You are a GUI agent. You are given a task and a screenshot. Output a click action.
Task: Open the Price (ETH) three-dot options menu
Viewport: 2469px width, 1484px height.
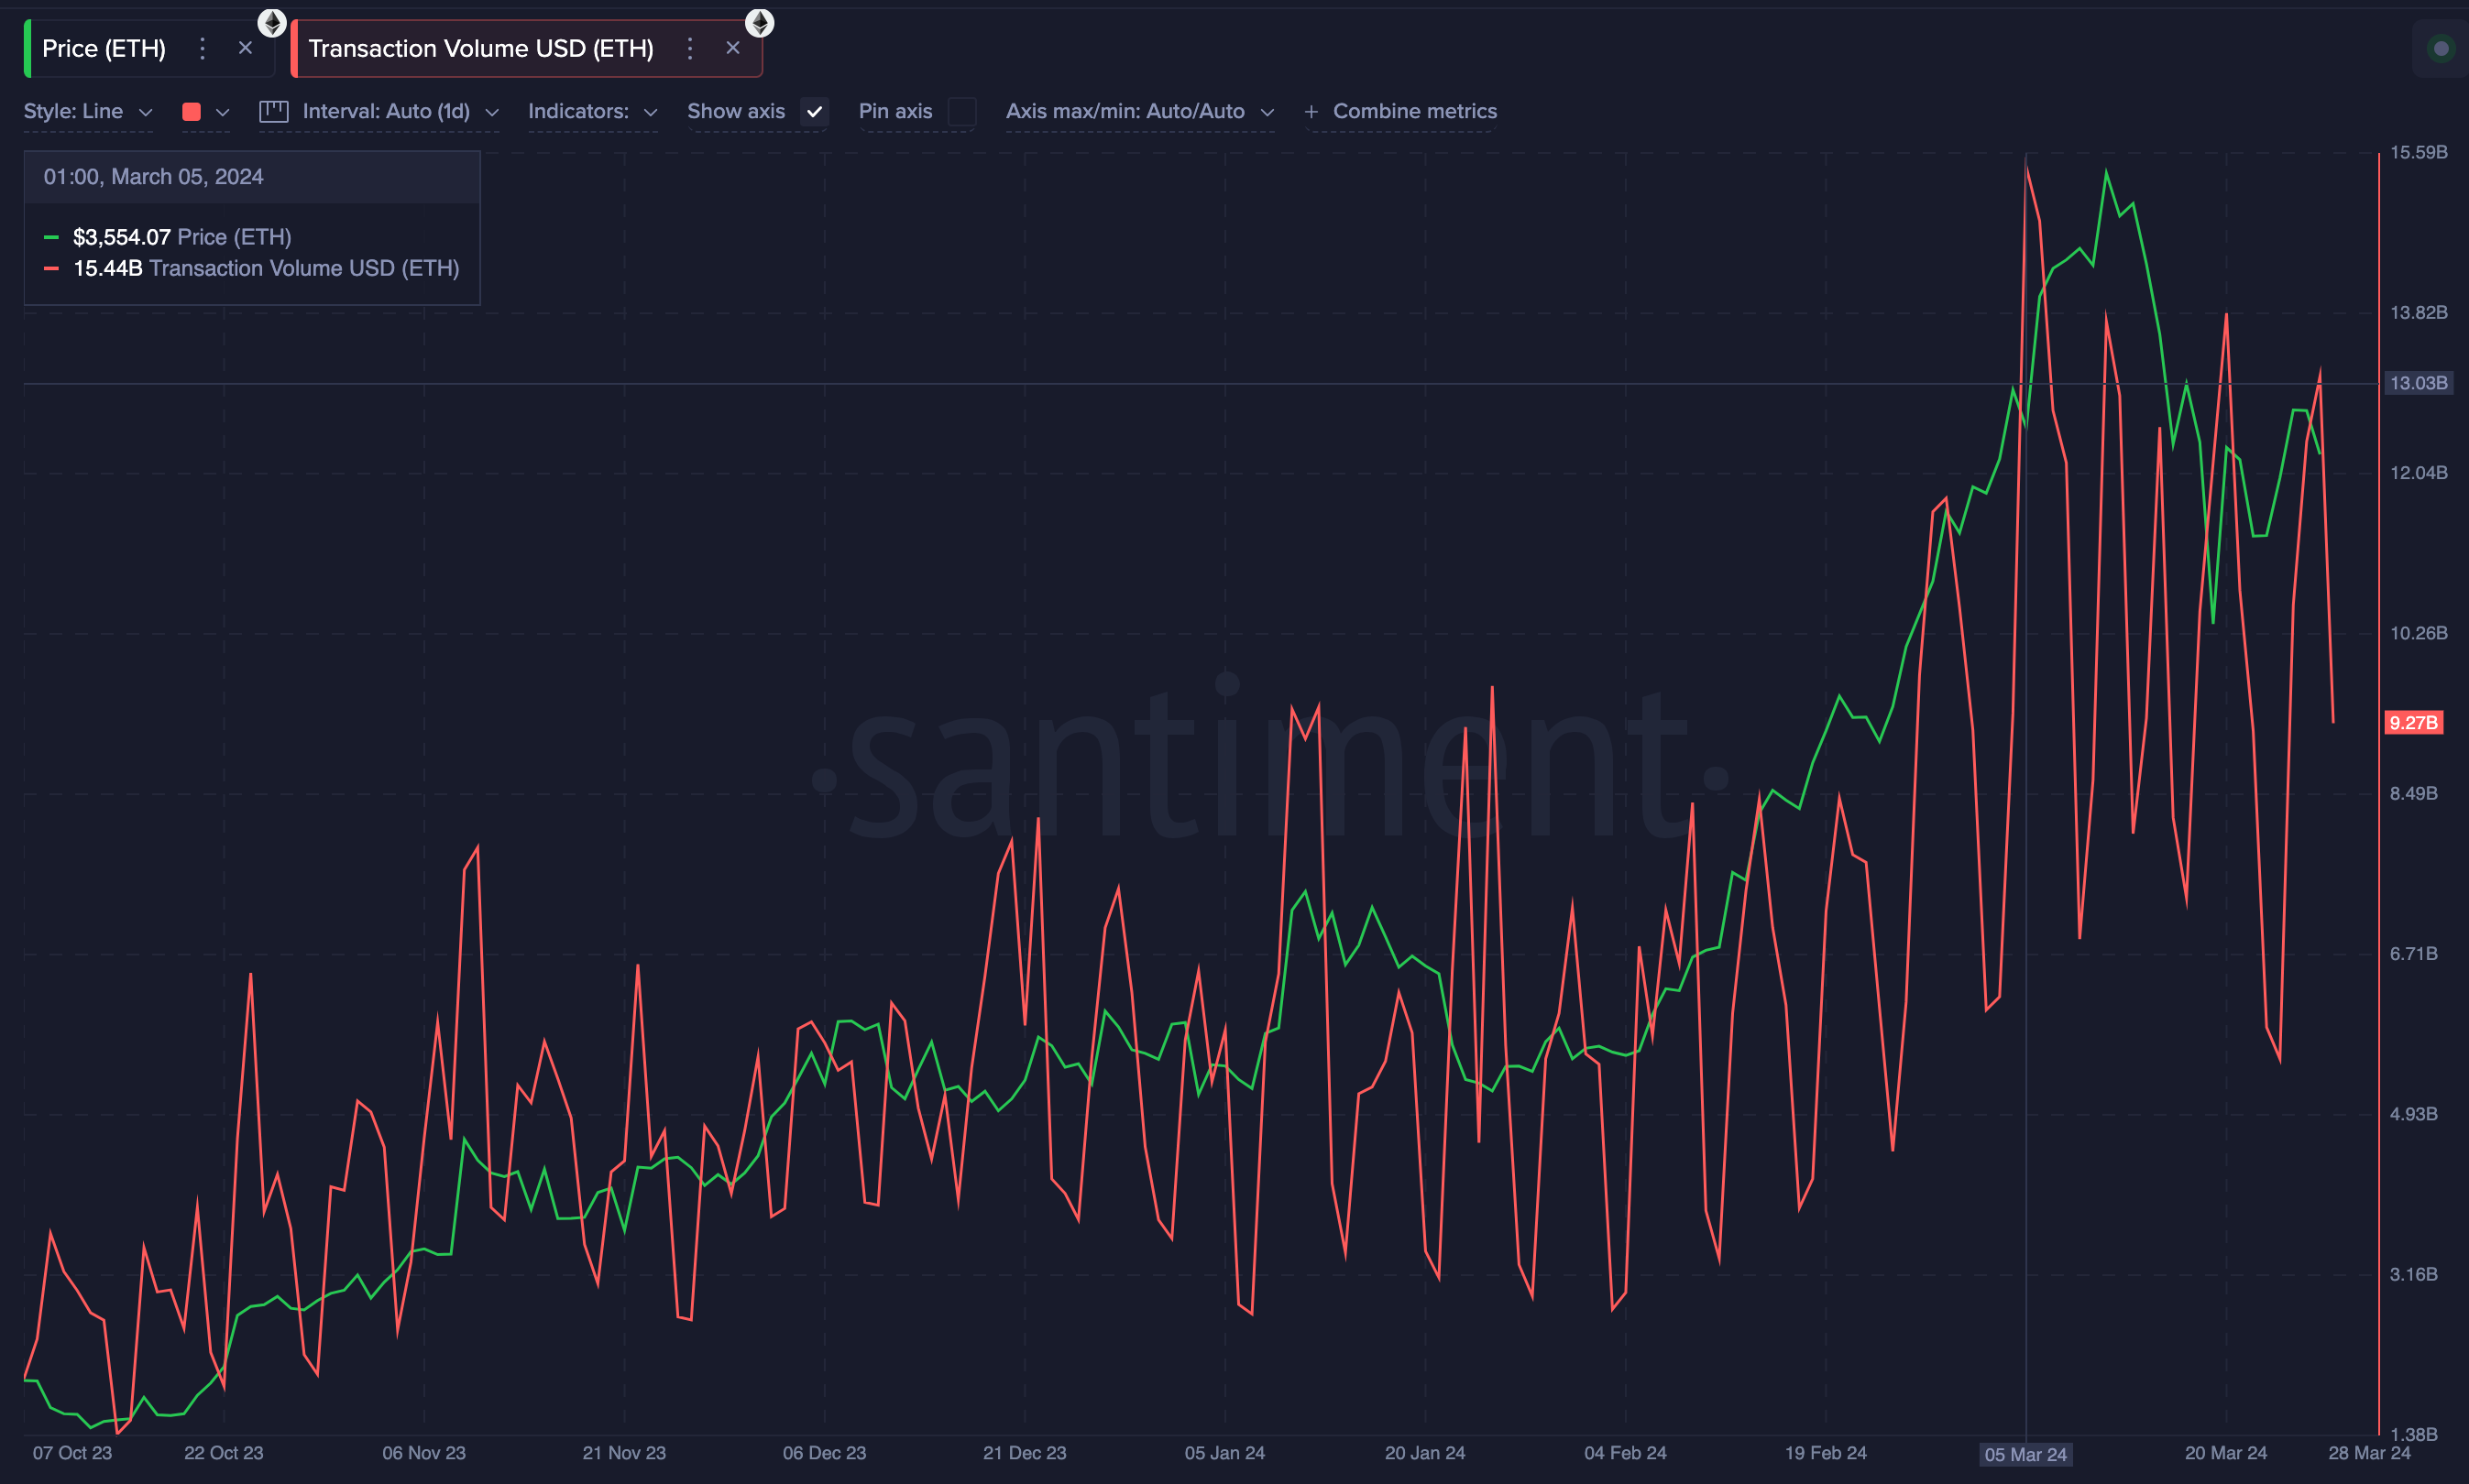point(204,48)
